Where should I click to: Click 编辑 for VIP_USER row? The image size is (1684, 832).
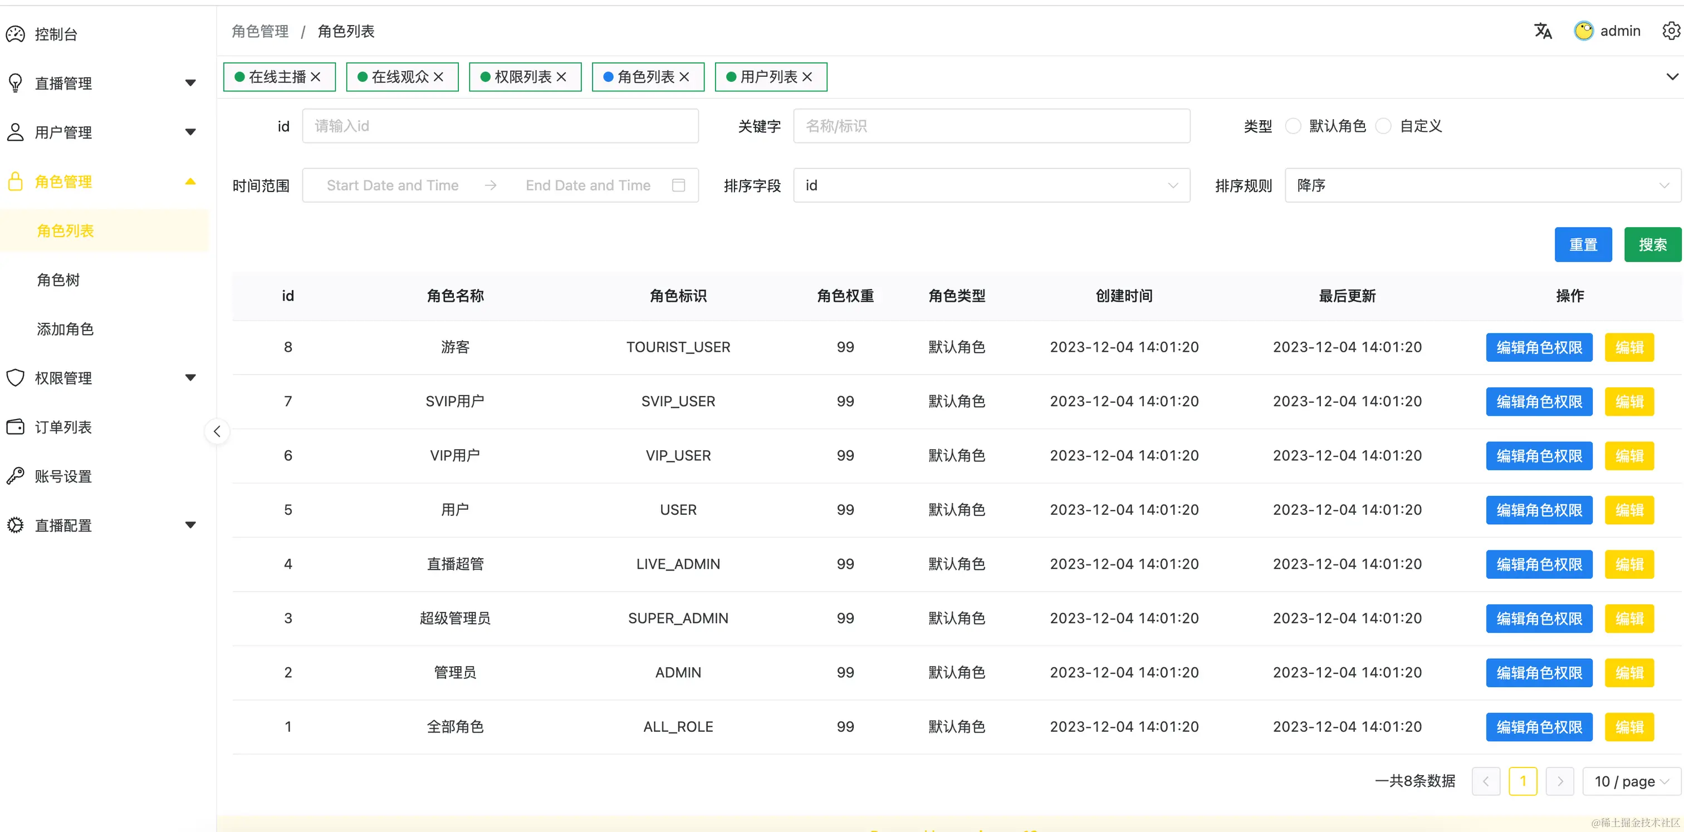[1629, 455]
